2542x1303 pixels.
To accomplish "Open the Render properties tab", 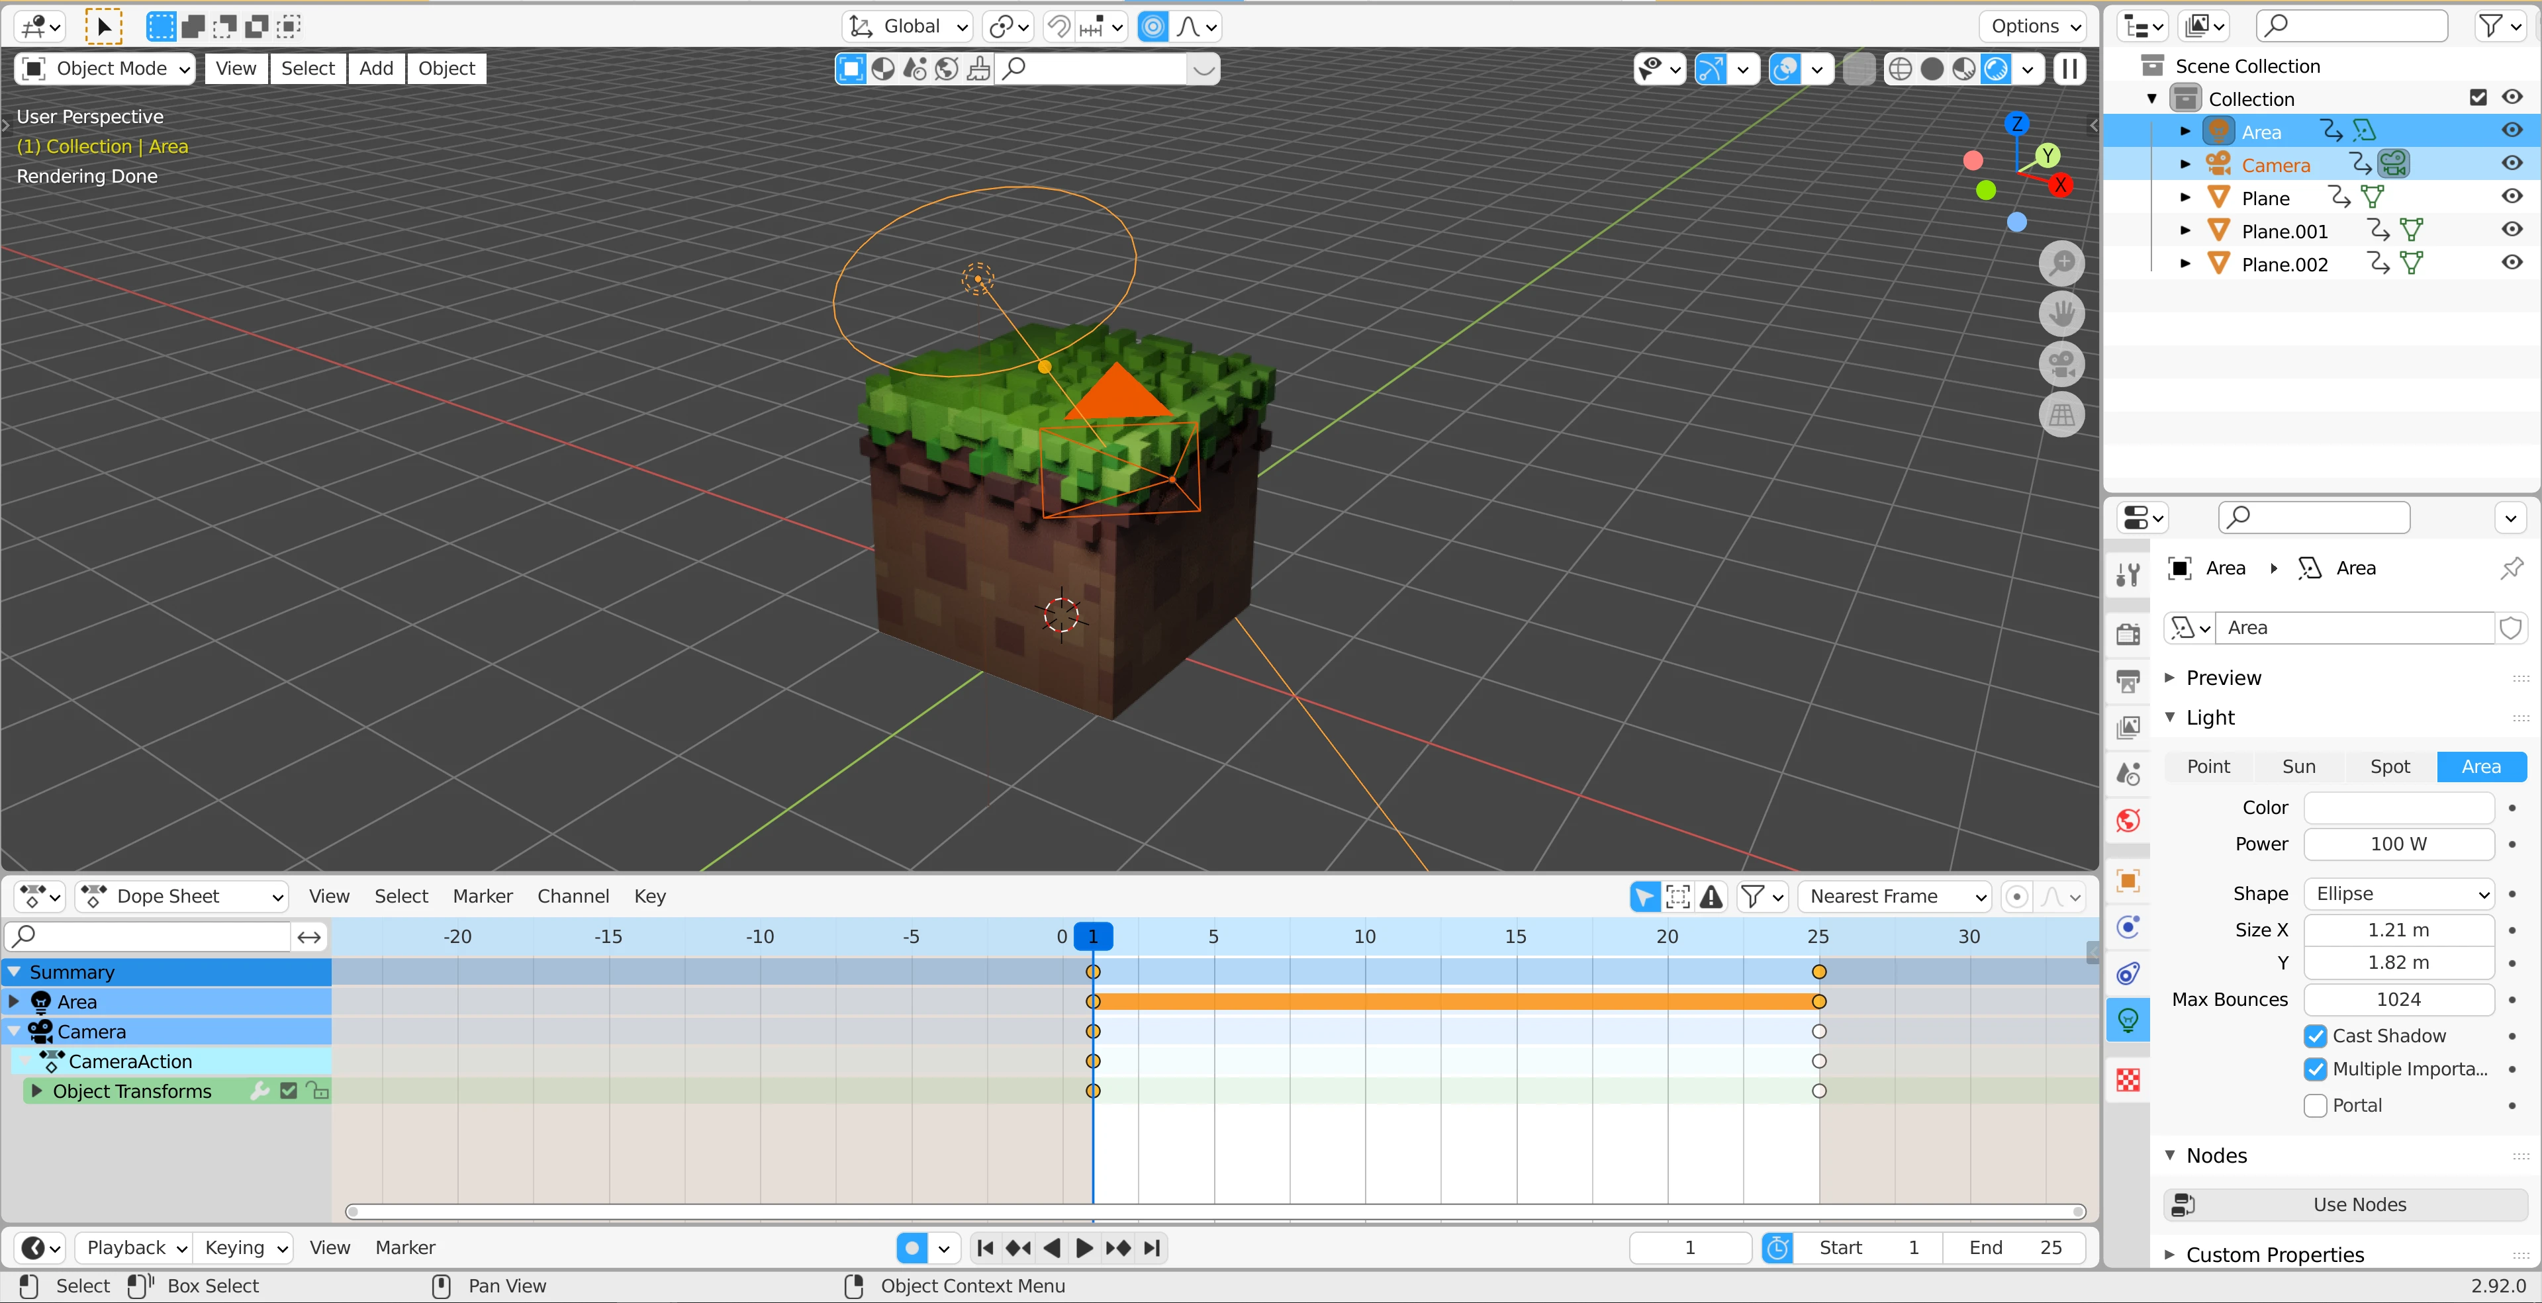I will [x=2128, y=633].
